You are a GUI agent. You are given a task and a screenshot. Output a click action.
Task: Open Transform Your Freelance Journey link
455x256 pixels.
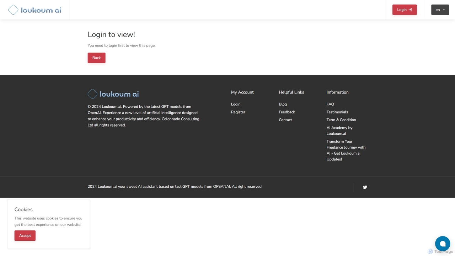[346, 150]
